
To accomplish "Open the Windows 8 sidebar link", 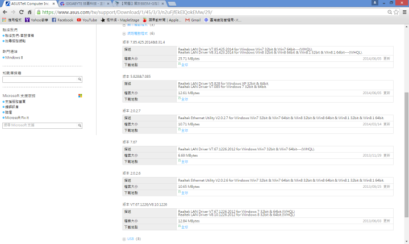I will [14, 57].
